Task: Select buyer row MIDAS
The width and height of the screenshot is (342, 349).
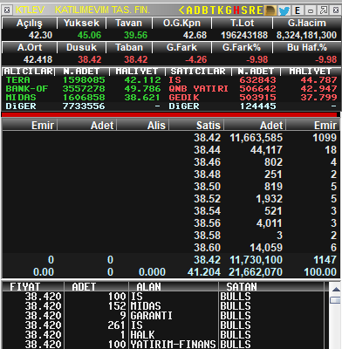Action: click(x=84, y=98)
